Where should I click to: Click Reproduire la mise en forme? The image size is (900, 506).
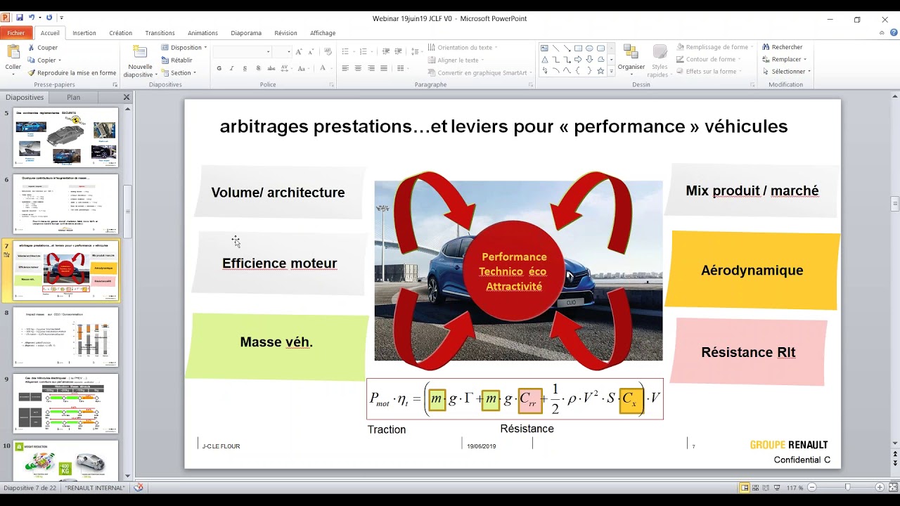pos(72,73)
